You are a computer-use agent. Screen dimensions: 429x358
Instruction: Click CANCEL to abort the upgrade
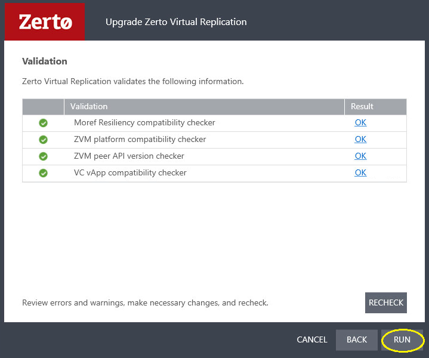coord(312,340)
